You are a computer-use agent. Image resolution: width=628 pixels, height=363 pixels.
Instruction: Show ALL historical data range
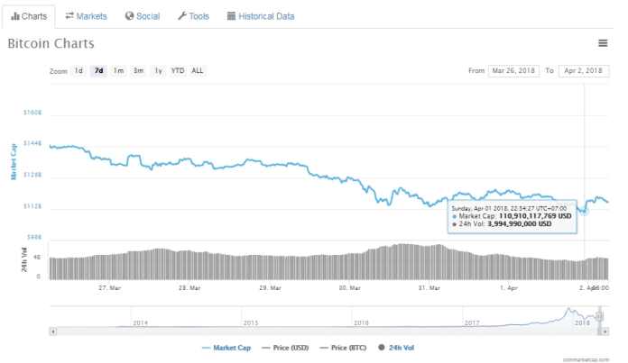coord(197,71)
